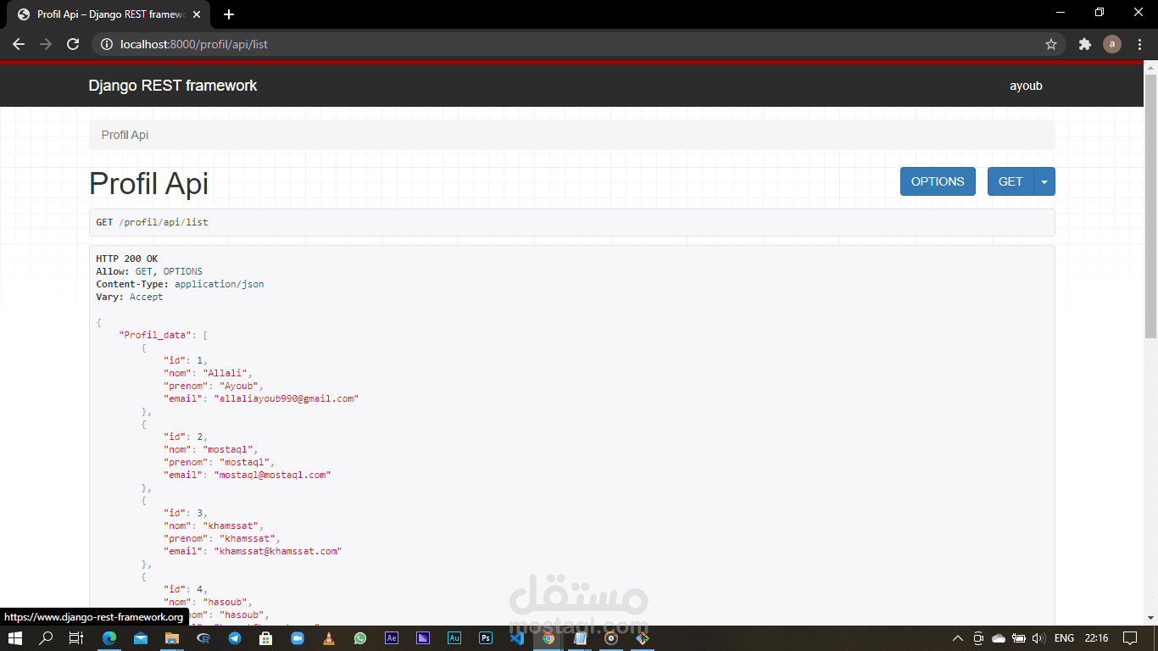Open Microsoft Store from the taskbar
Screen dimensions: 1158x651
(x=266, y=638)
